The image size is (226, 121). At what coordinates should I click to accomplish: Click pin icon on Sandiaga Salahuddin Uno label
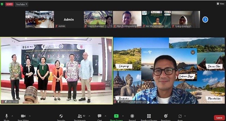(118, 102)
